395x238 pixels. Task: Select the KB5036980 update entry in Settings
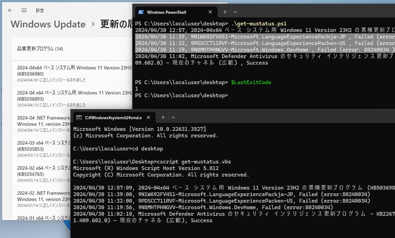tap(72, 73)
